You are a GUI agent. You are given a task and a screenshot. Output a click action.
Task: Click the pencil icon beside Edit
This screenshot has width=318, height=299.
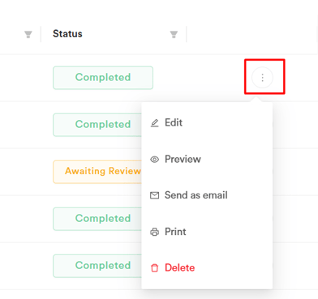[154, 123]
